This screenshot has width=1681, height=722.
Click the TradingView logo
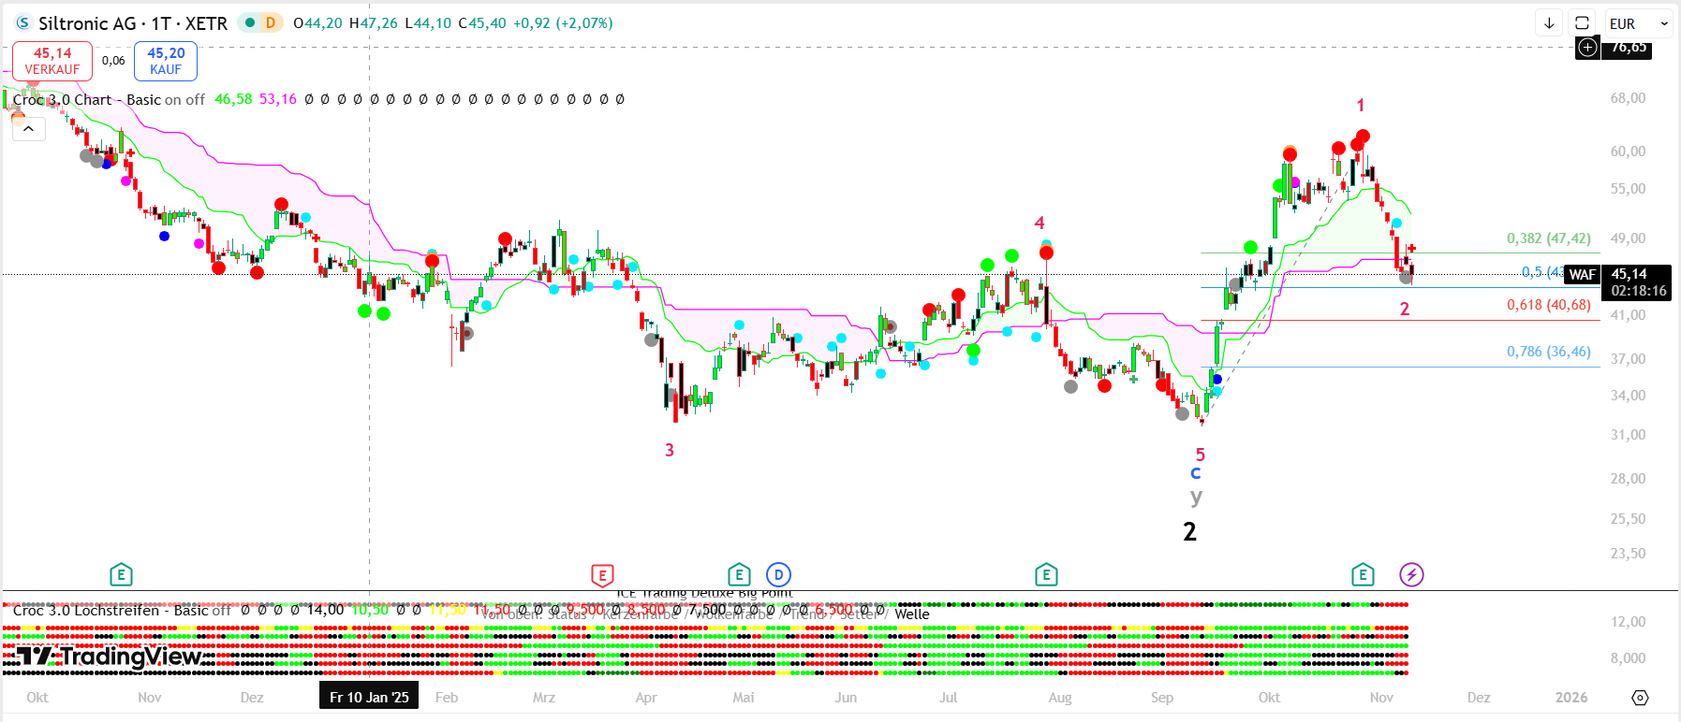coord(109,657)
